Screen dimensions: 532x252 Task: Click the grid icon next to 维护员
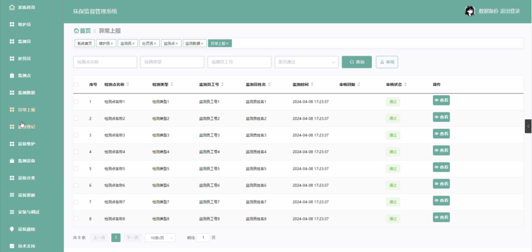[12, 24]
